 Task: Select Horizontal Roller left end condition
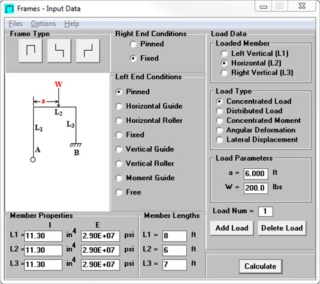tap(149, 120)
